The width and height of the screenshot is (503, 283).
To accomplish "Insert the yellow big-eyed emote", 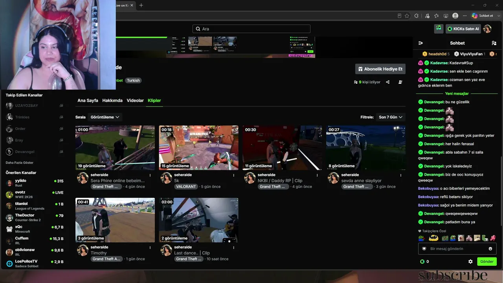I will click(433, 238).
